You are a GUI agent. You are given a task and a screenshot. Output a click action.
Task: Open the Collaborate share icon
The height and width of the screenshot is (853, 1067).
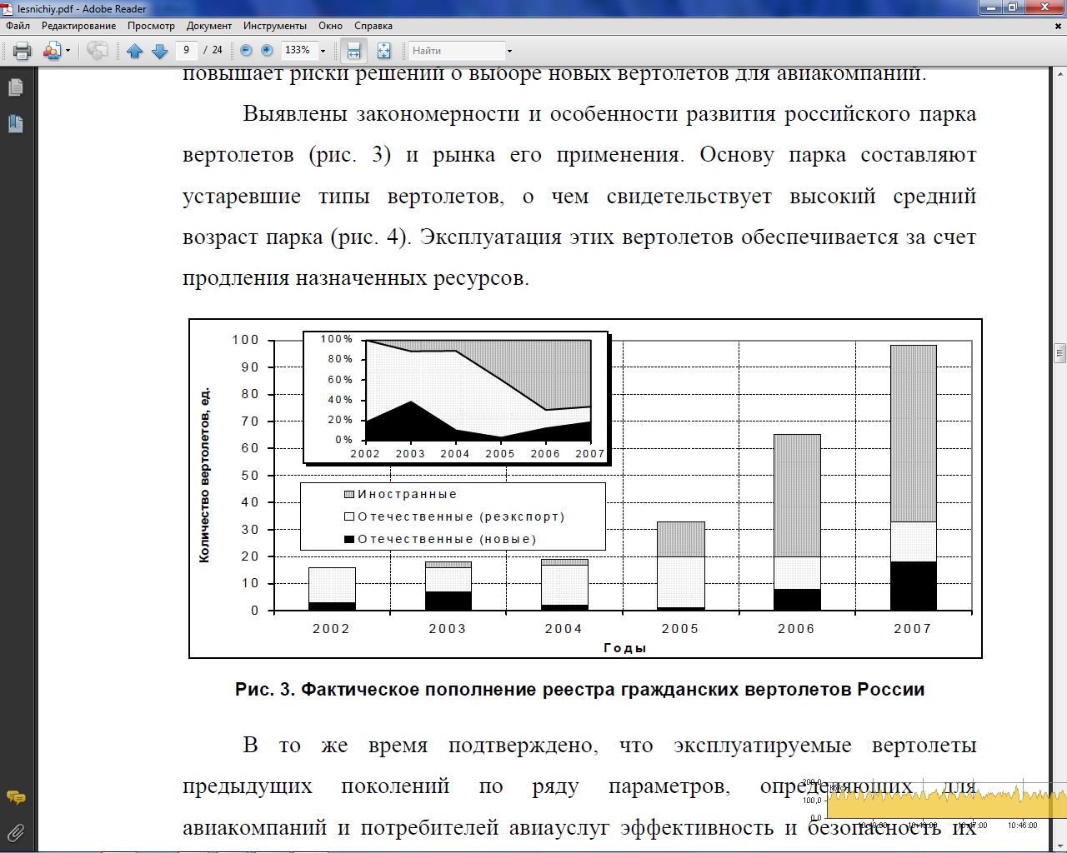[x=52, y=51]
